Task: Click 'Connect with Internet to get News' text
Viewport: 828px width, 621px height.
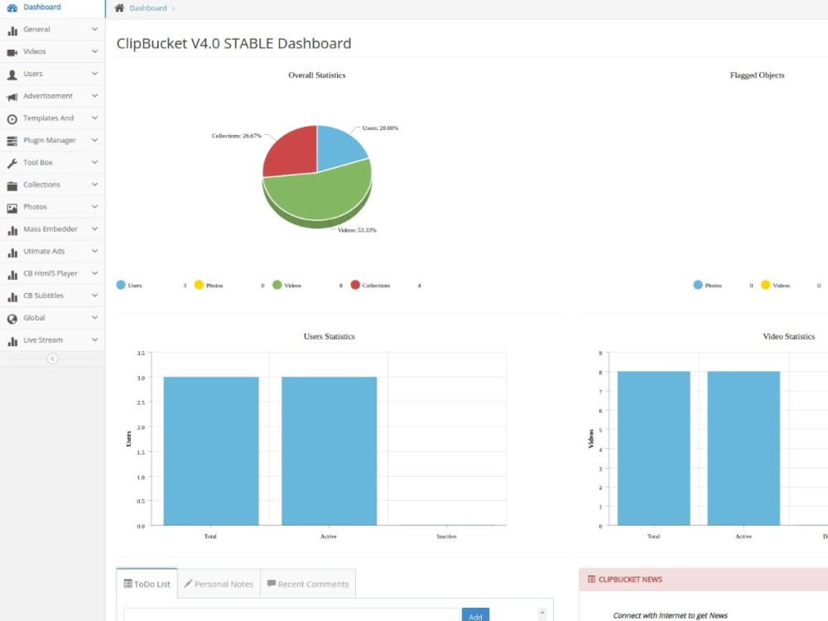Action: pos(670,615)
